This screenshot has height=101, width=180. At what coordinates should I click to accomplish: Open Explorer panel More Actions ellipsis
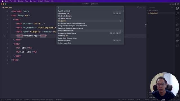point(172,8)
